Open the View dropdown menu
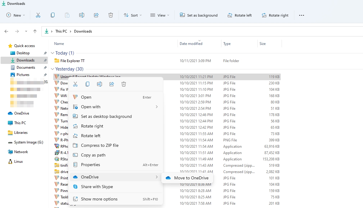The width and height of the screenshot is (363, 208). (x=160, y=15)
